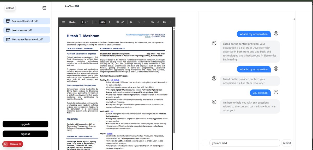This screenshot has width=313, height=150.
Task: Submit the chat message
Action: (287, 143)
